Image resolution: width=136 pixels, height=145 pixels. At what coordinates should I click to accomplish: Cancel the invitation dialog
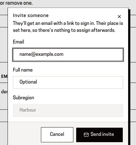[57, 135]
